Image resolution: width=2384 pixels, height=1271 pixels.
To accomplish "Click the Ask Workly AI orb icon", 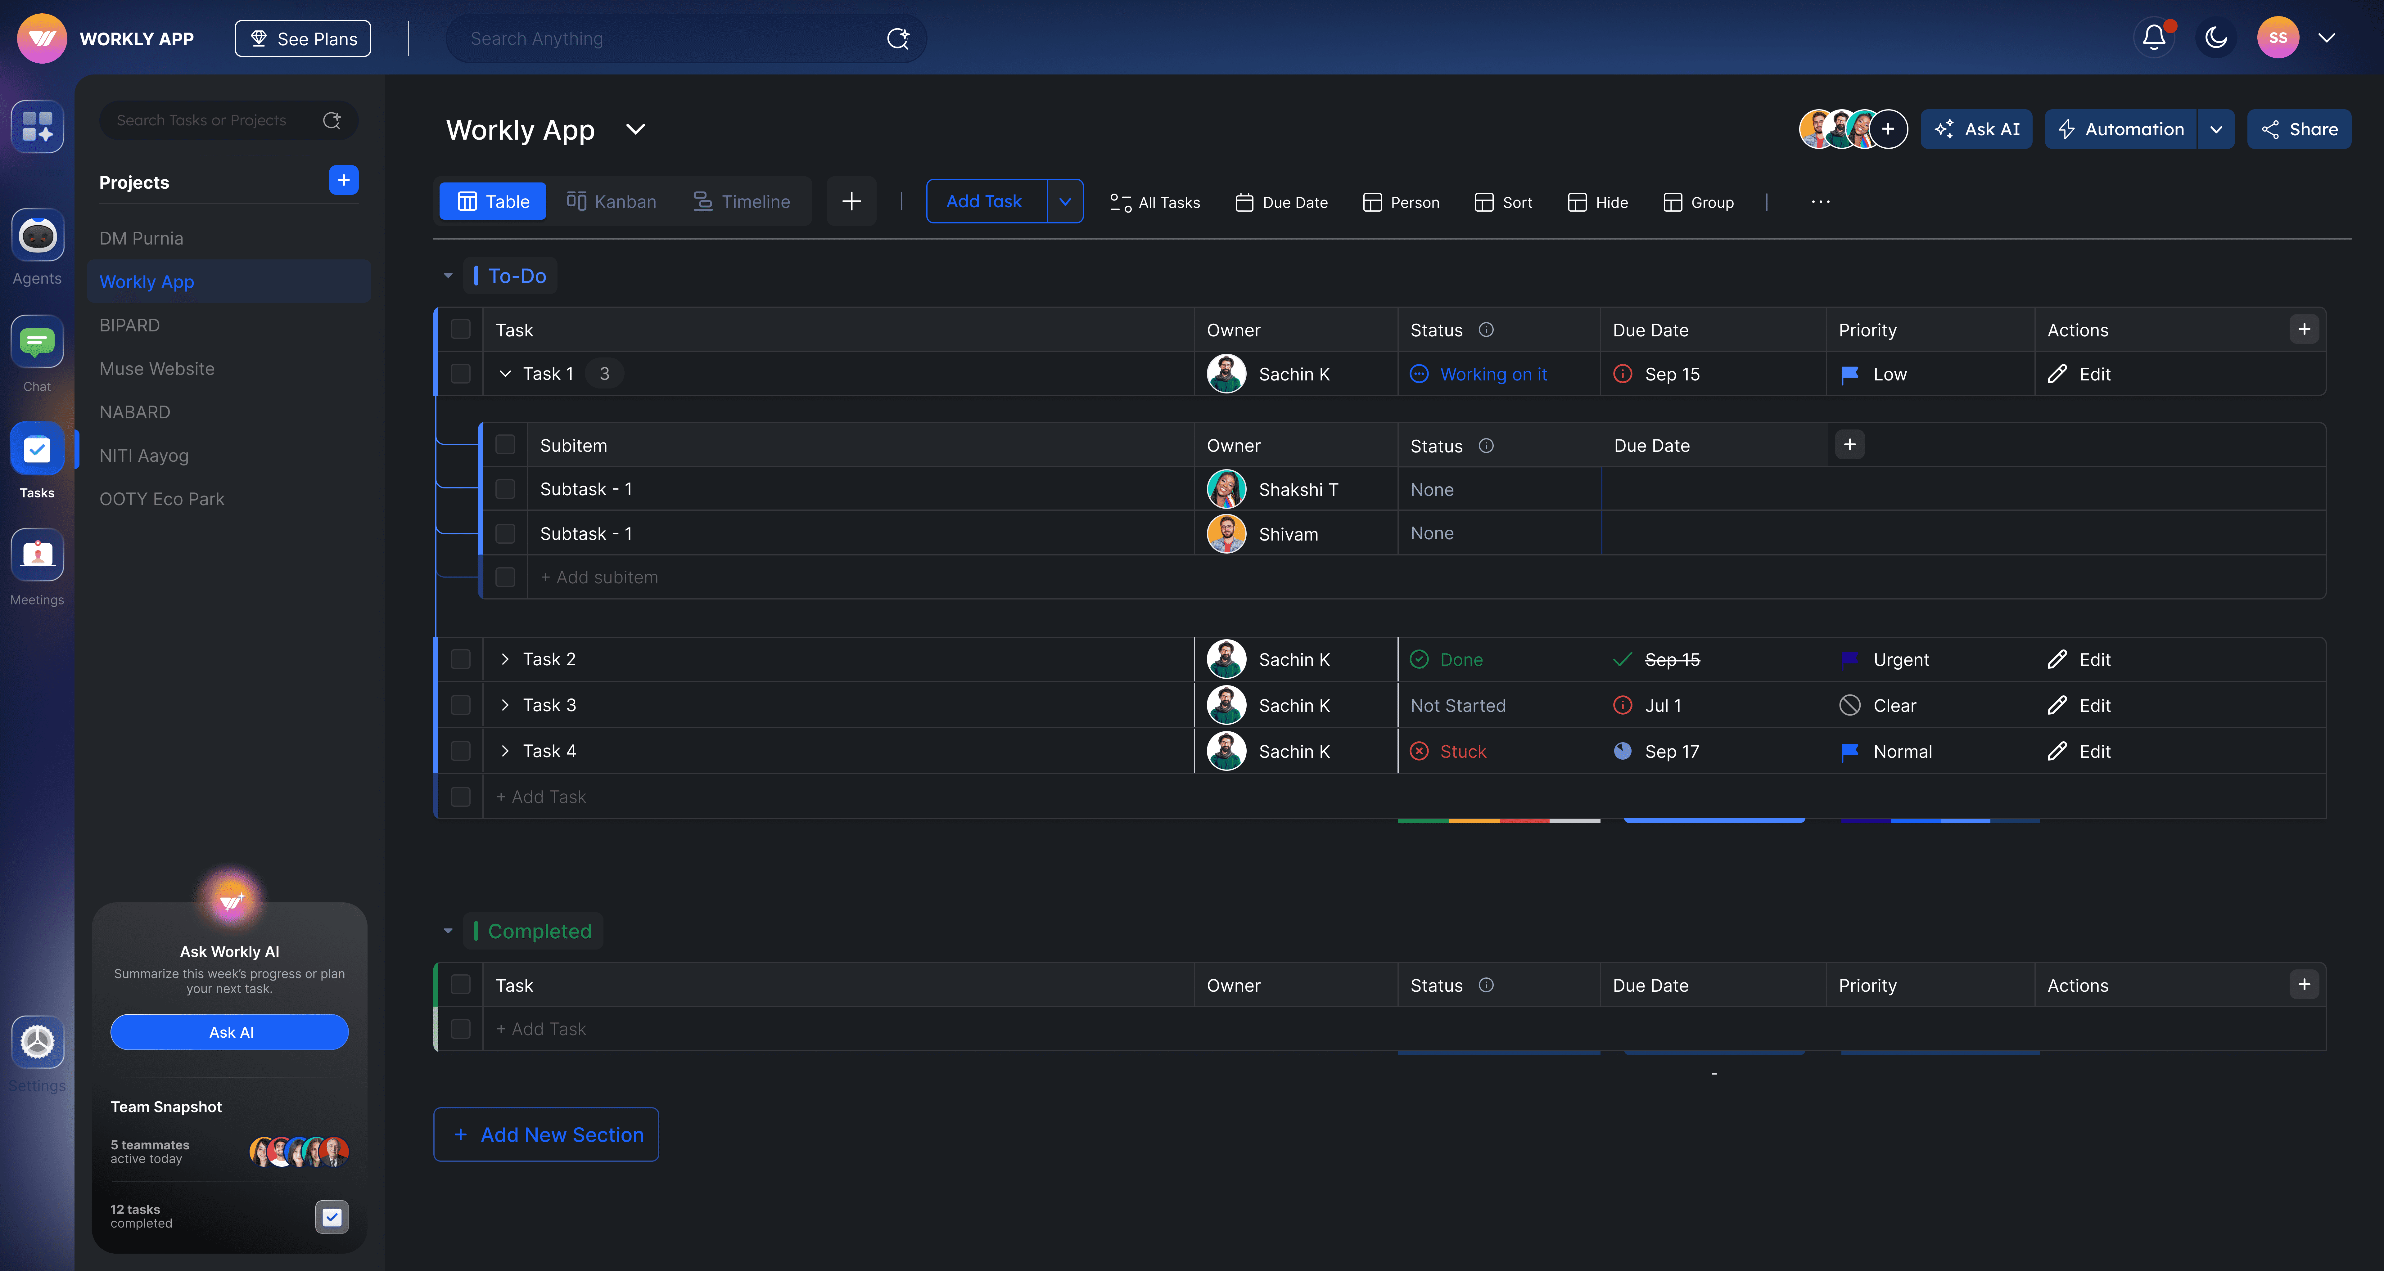I will (x=230, y=900).
